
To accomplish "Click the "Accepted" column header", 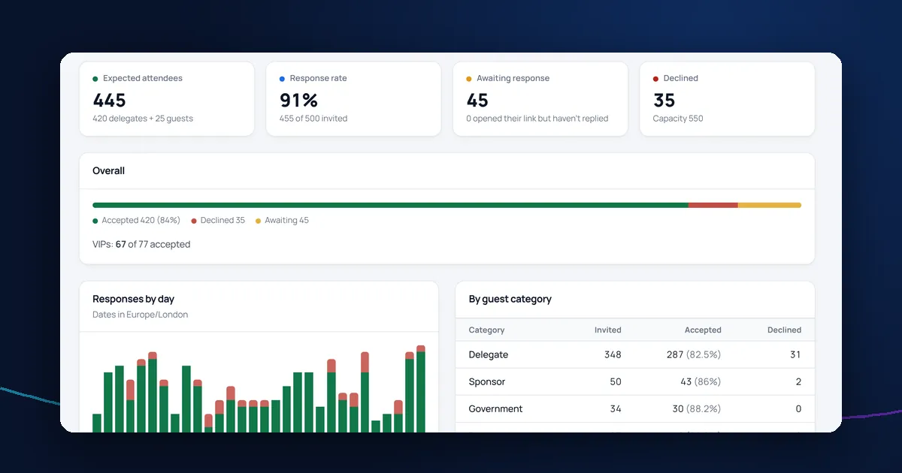I will (703, 330).
